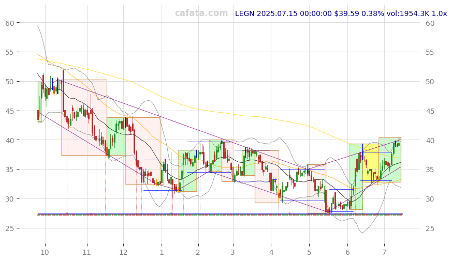Click the vol:1954.3K volume readout
The width and height of the screenshot is (452, 261).
[408, 13]
